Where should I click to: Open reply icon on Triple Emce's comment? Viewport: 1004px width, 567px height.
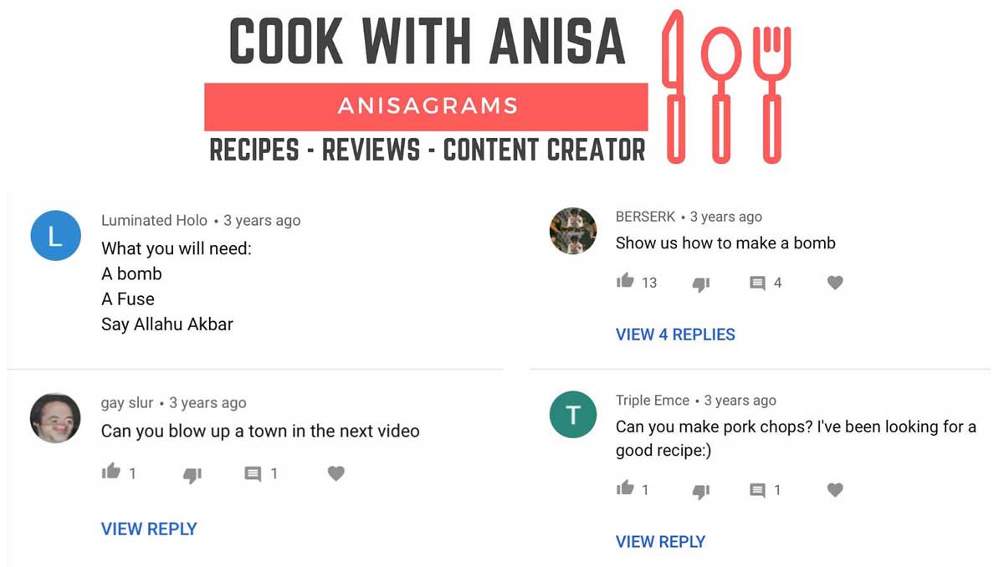coord(757,490)
